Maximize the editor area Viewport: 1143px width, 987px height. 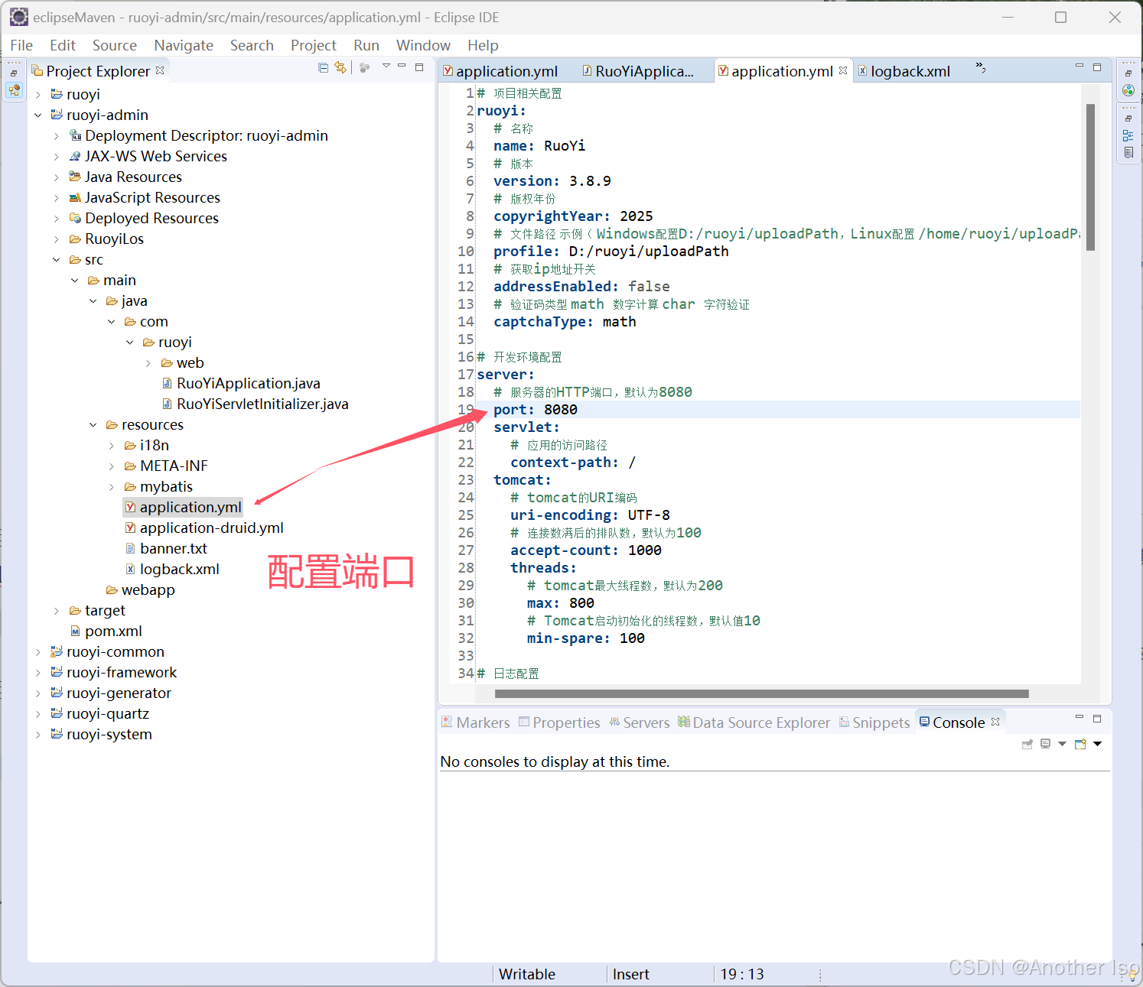tap(1097, 67)
